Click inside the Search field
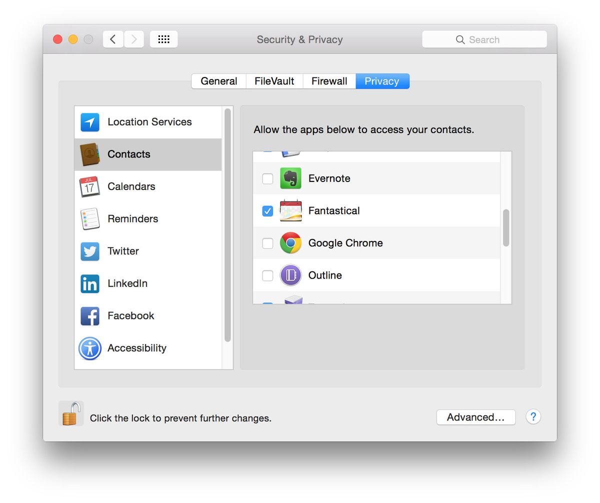This screenshot has height=503, width=600. pyautogui.click(x=484, y=39)
